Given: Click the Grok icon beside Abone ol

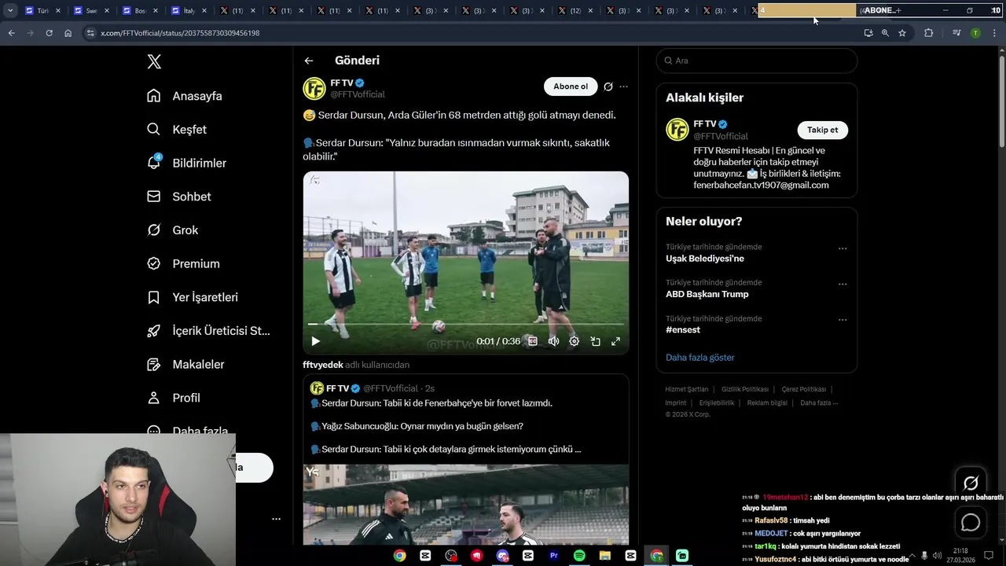Looking at the screenshot, I should (x=608, y=86).
